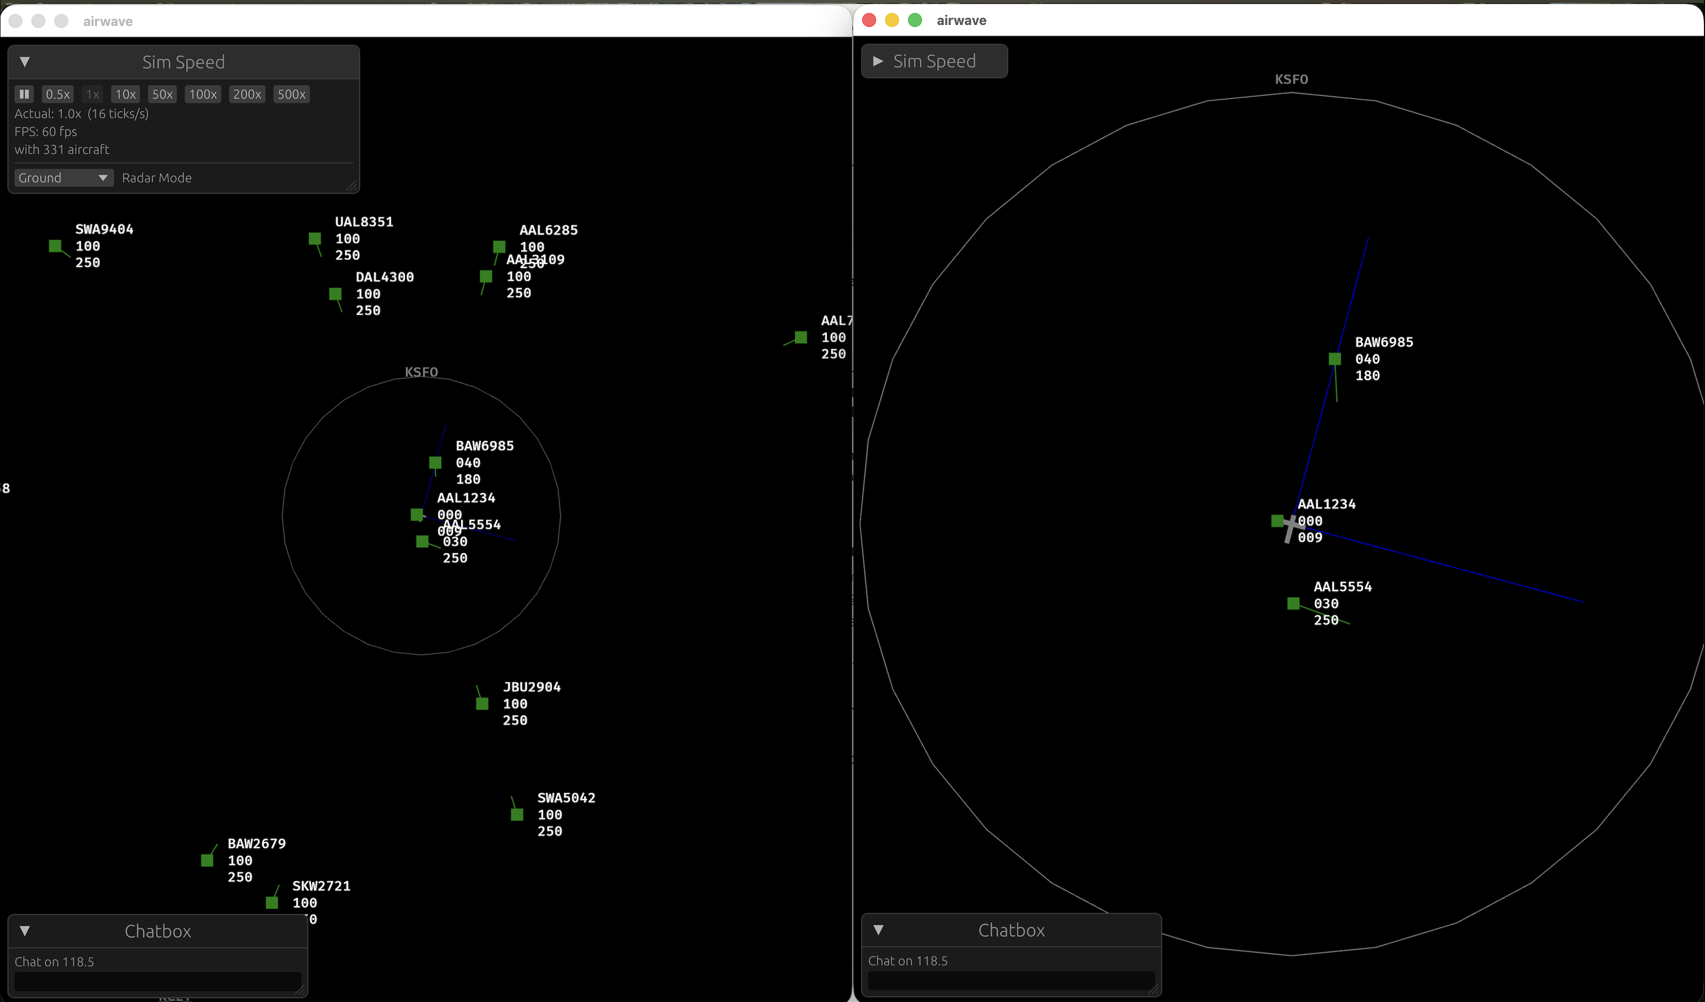The image size is (1705, 1002).
Task: Pause the simulation in Sim Speed panel
Action: 24,94
